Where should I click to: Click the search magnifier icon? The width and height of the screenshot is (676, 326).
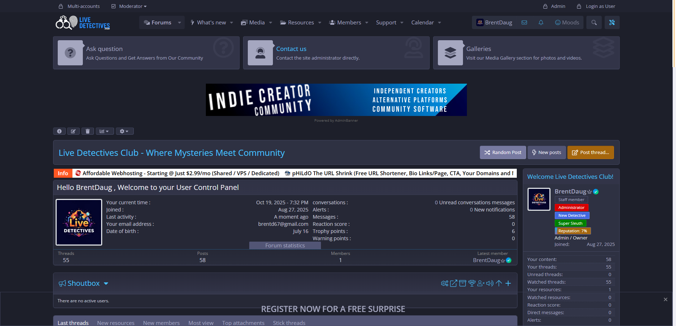coord(594,23)
